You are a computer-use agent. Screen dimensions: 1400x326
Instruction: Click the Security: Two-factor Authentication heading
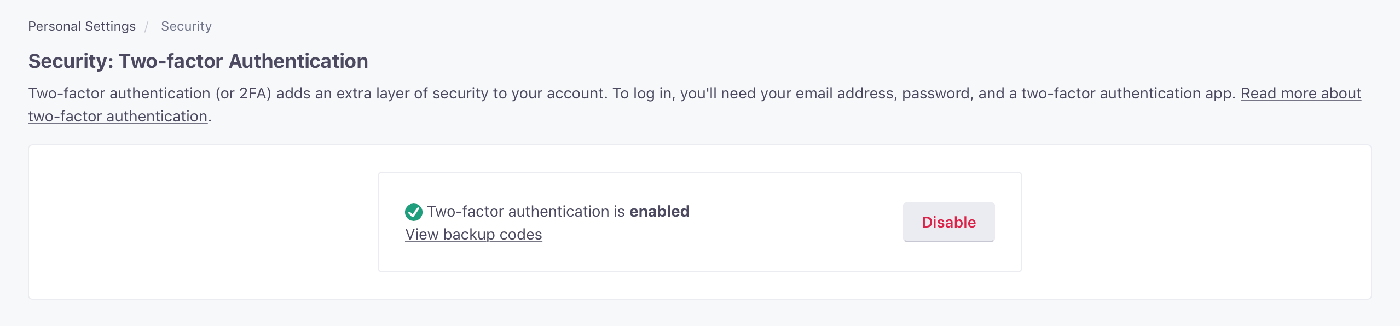coord(198,61)
